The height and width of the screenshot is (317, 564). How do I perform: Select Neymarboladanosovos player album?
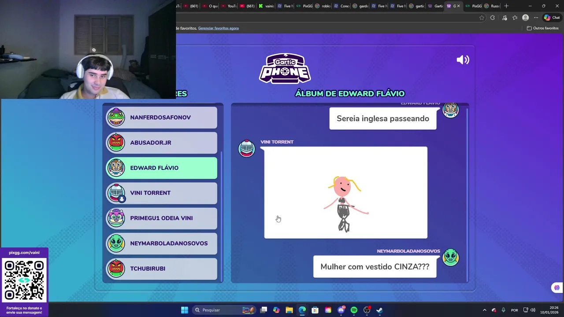coord(161,243)
